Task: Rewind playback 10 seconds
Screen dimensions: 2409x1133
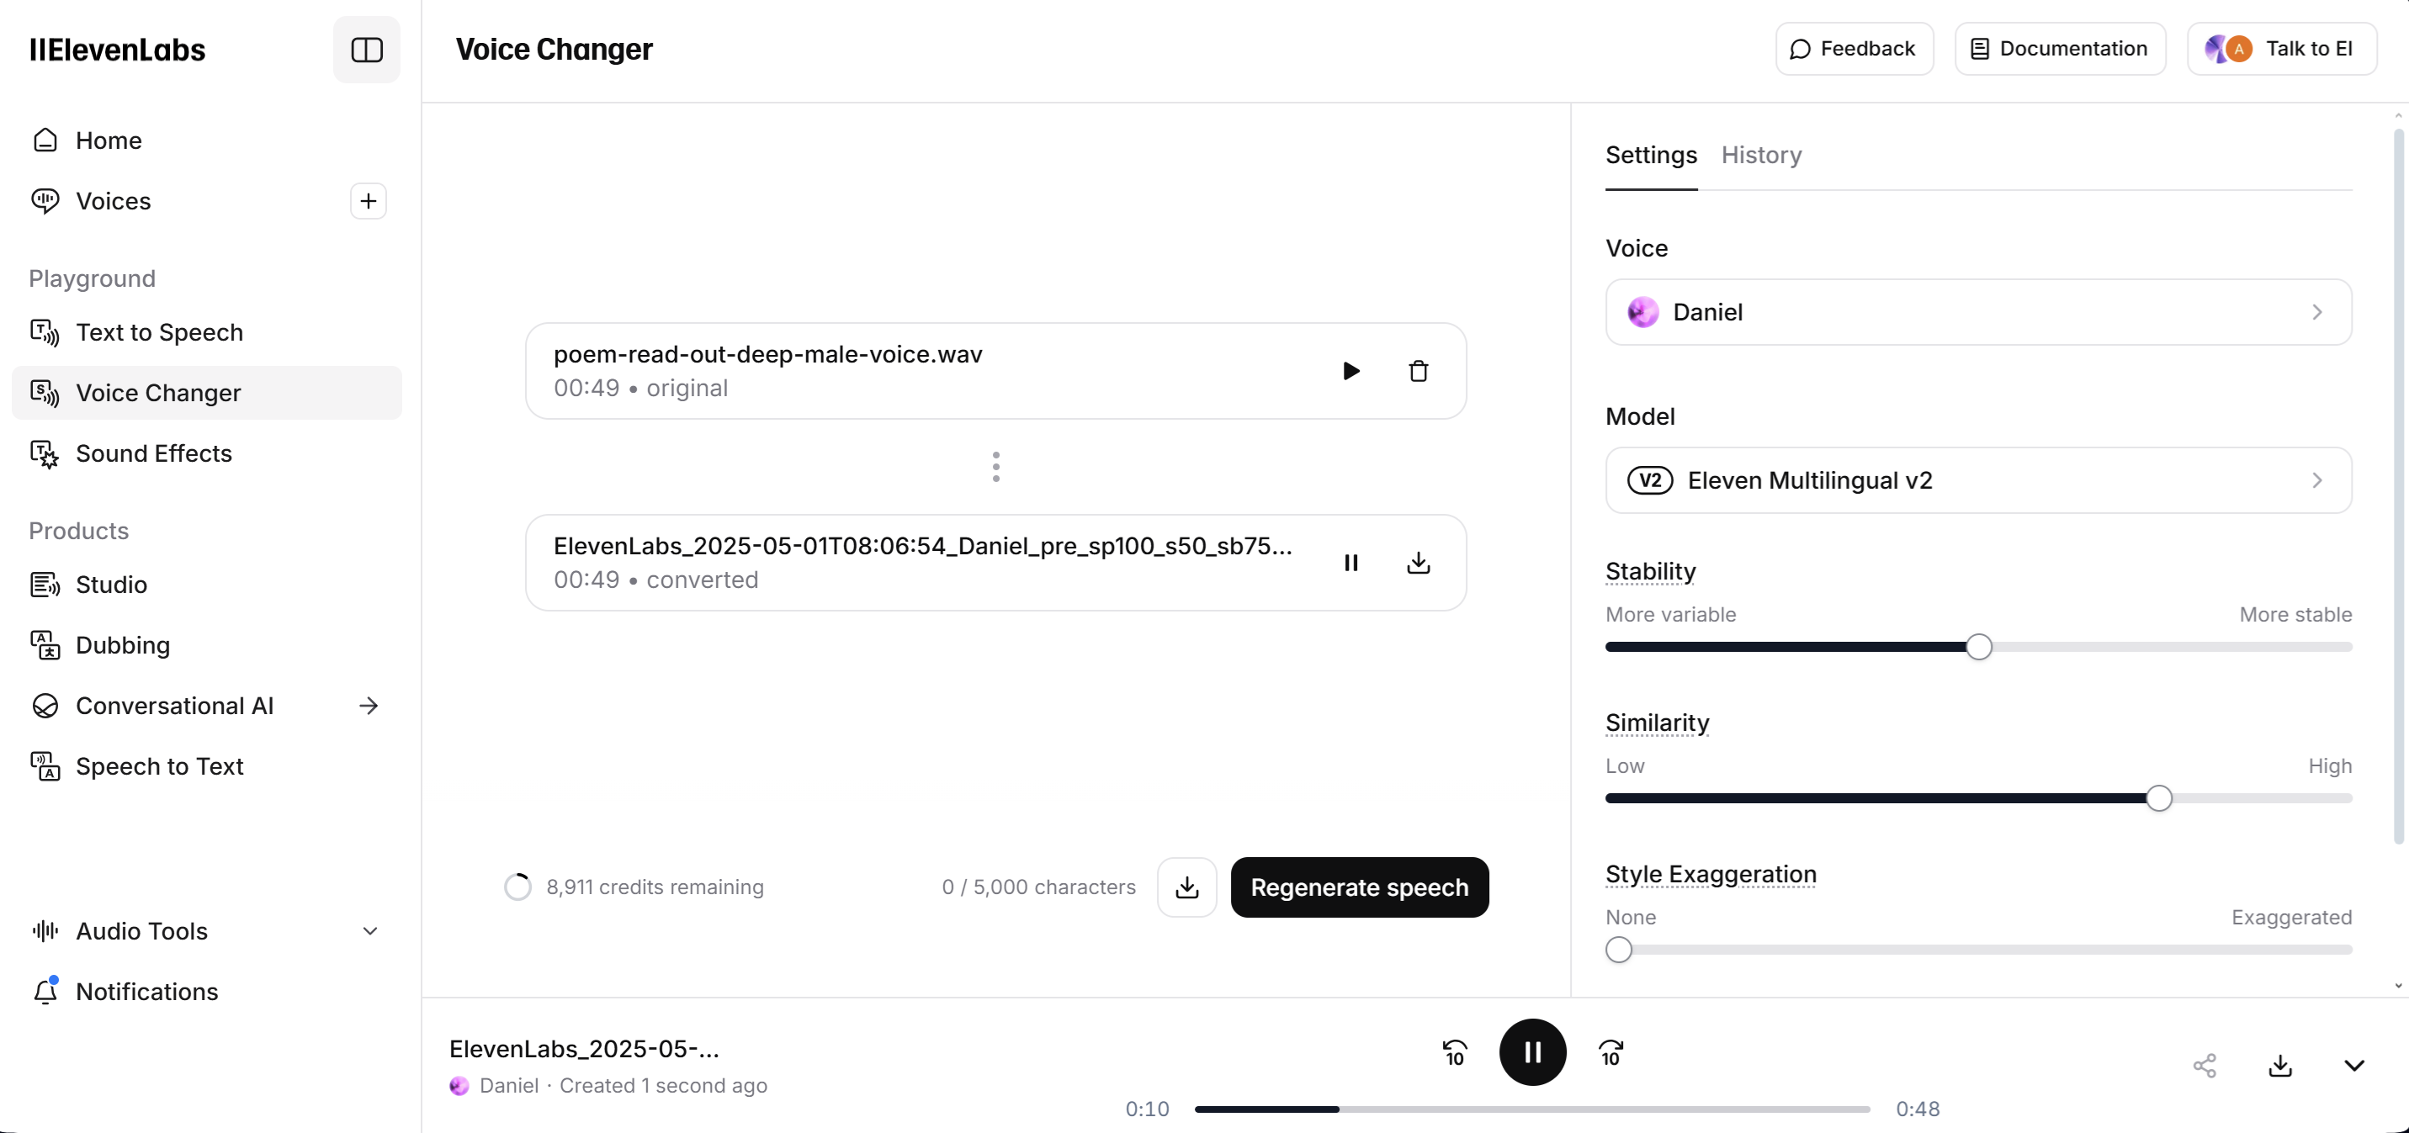Action: (x=1454, y=1052)
